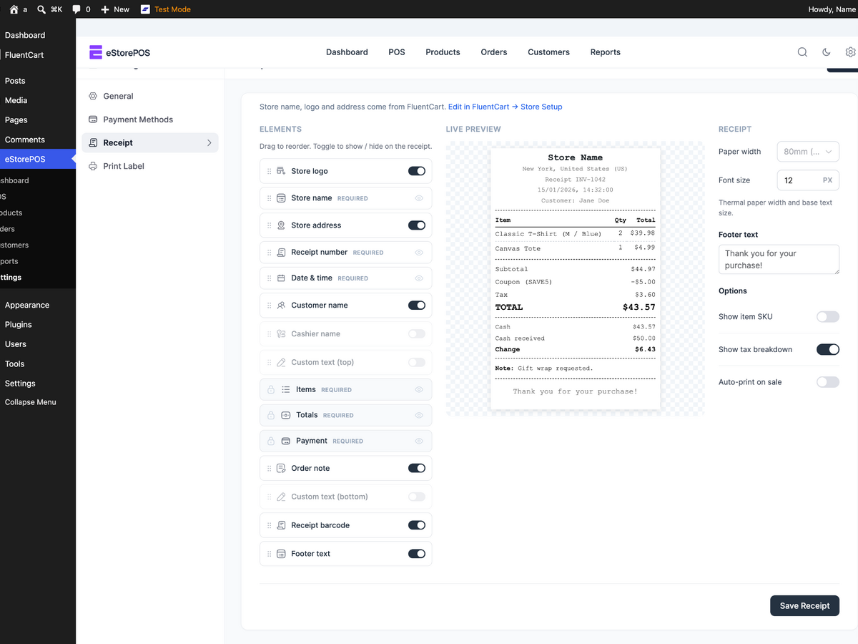The image size is (858, 644).
Task: Click the Receipt barcode element icon
Action: pyautogui.click(x=281, y=525)
